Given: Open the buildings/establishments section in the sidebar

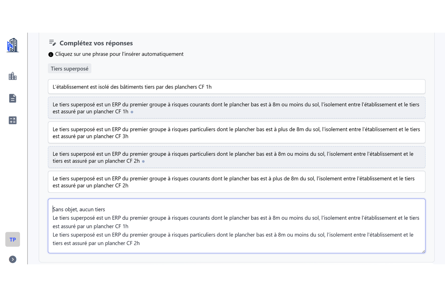Looking at the screenshot, I should tap(12, 76).
